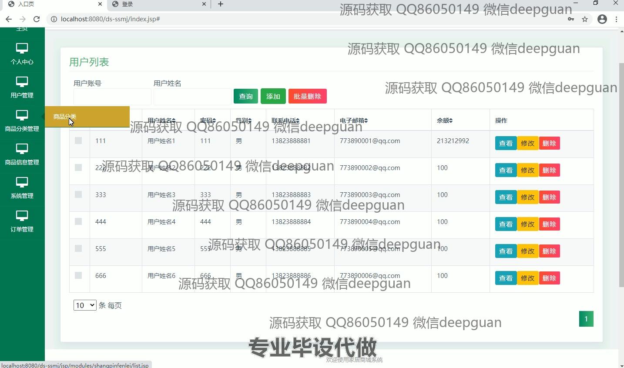Check the checkbox for user 222 row

pos(78,167)
